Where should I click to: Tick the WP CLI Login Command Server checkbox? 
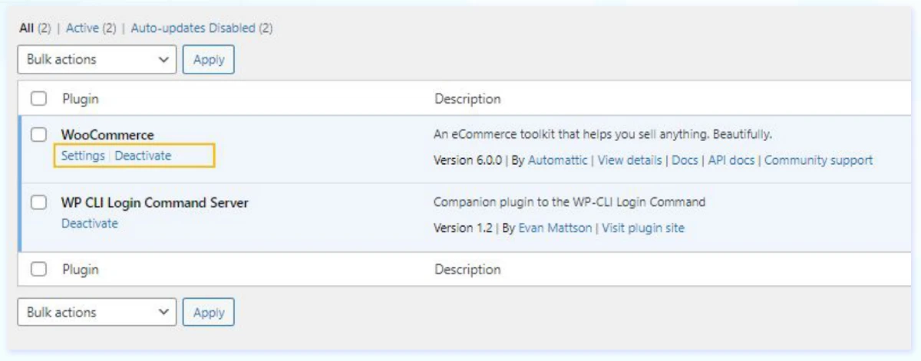pos(39,203)
